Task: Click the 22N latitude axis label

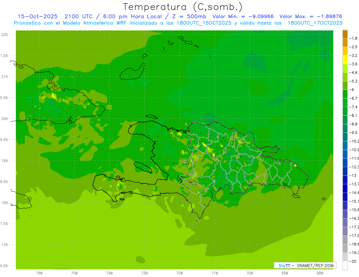Action: [5, 35]
